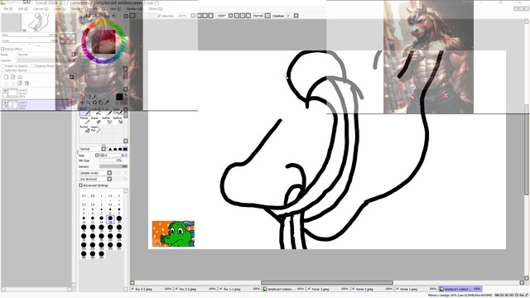Image resolution: width=530 pixels, height=298 pixels.
Task: Click the delete layer trash icon
Action: (26, 83)
